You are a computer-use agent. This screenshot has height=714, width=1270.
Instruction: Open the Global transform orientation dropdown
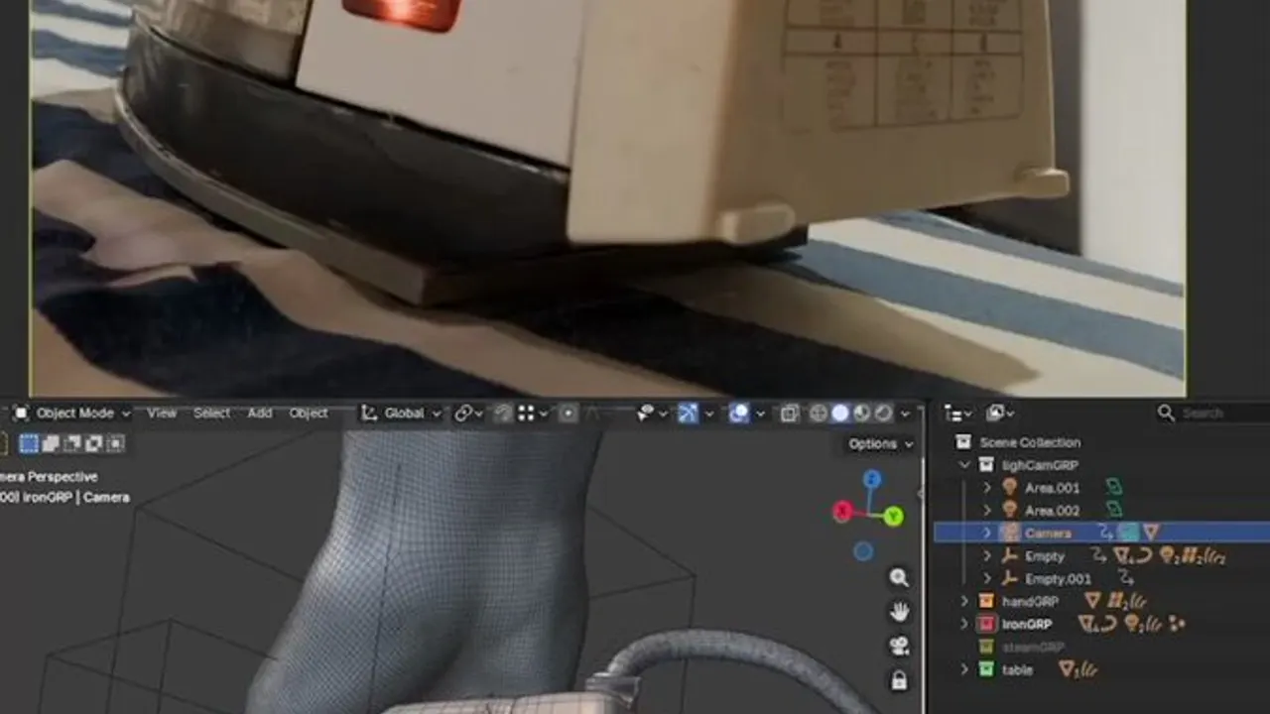[400, 414]
